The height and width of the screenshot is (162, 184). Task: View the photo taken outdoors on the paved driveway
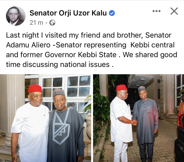pos(139,118)
